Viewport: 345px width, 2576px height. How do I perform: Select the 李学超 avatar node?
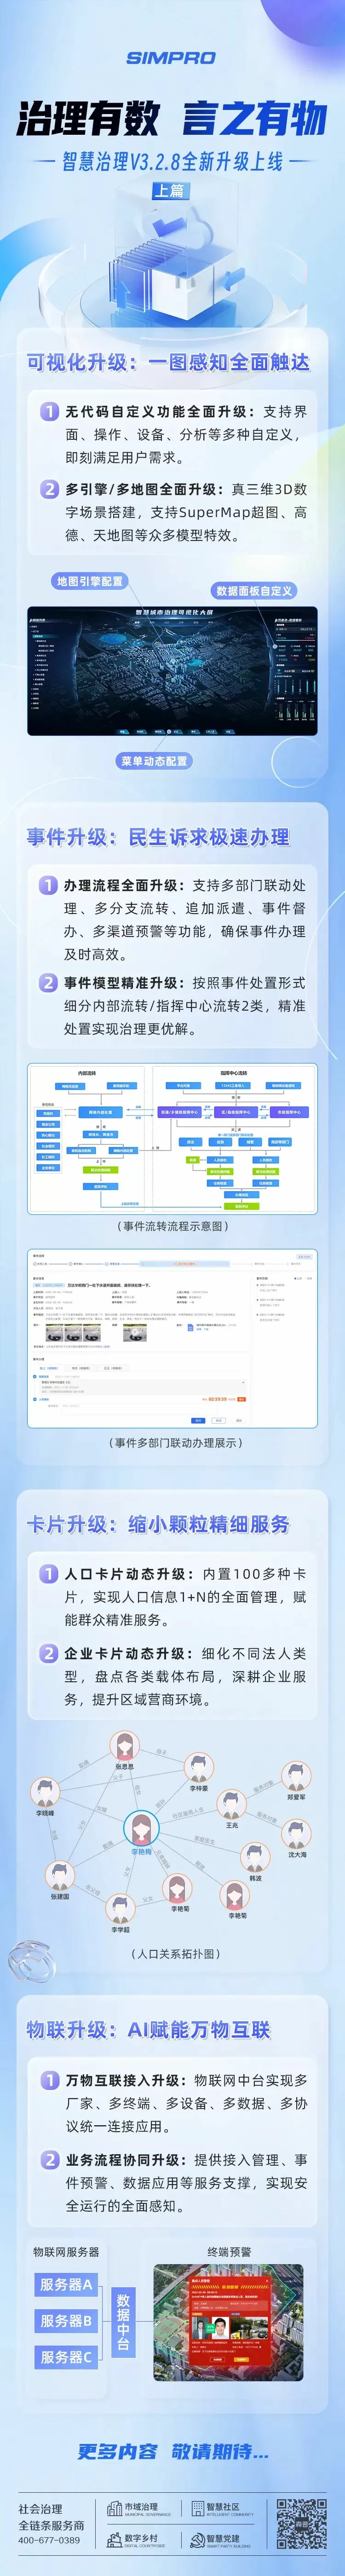(x=120, y=1909)
